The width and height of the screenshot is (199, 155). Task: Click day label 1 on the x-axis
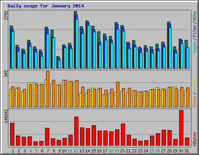(x=13, y=151)
